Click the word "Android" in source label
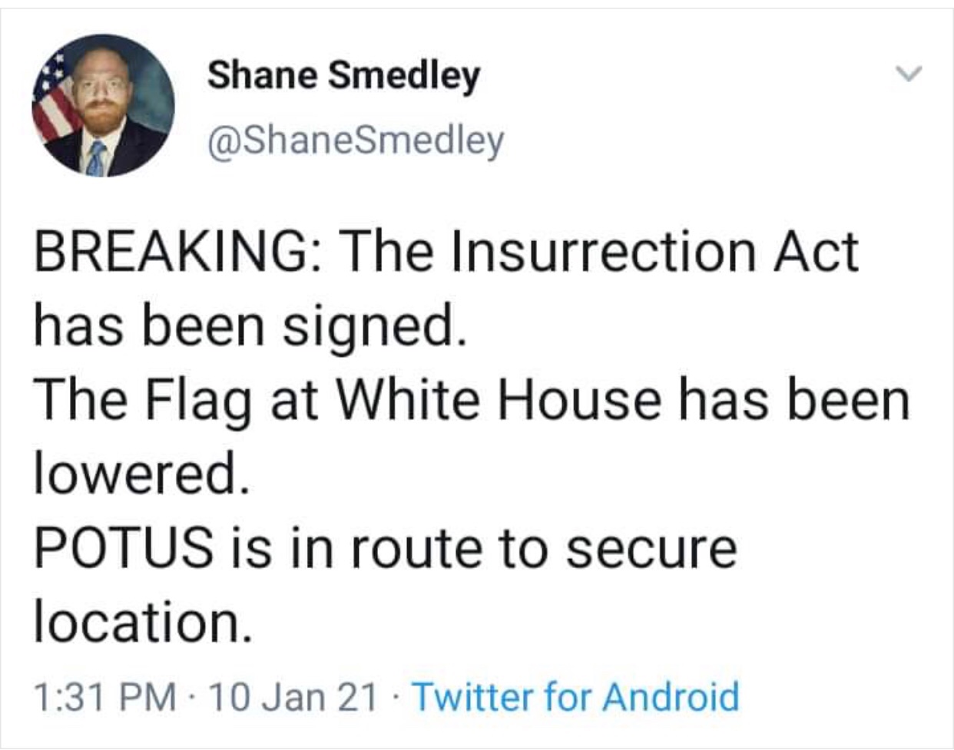Image resolution: width=954 pixels, height=750 pixels. tap(670, 697)
